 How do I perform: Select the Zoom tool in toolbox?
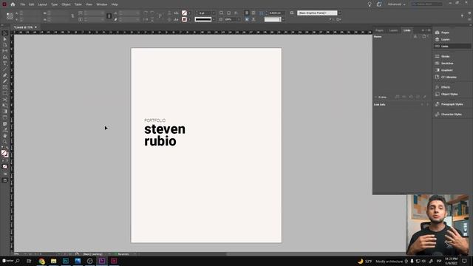pyautogui.click(x=5, y=142)
